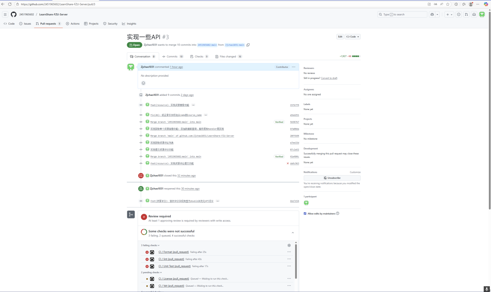
Task: Open the 2451965602:main base branch link
Action: [x=207, y=45]
